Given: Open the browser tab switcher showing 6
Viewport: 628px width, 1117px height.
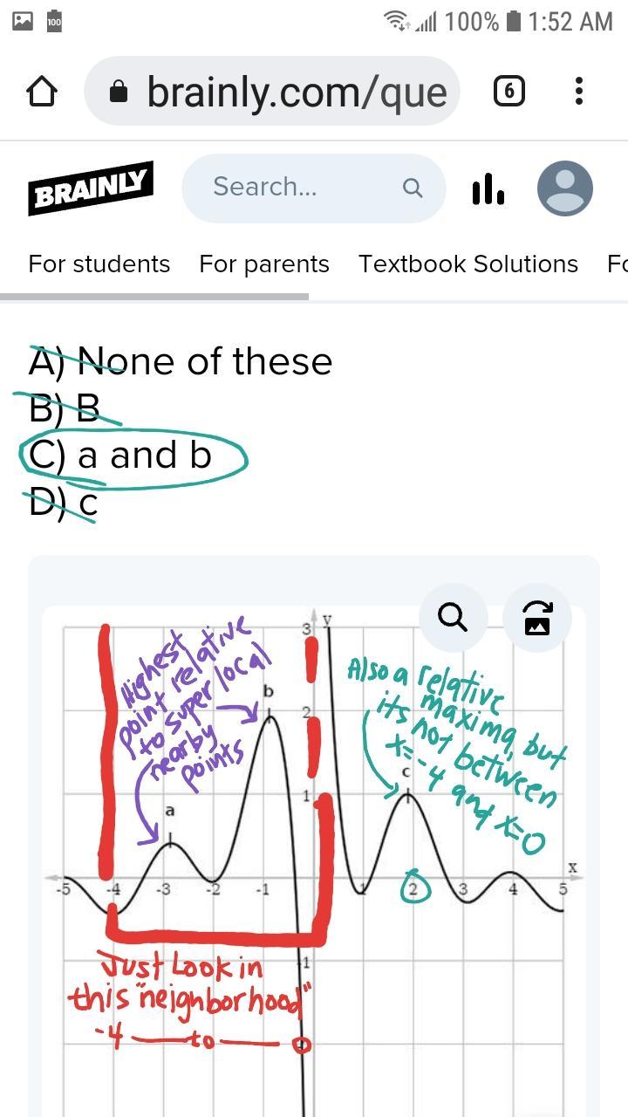Looking at the screenshot, I should tap(509, 91).
